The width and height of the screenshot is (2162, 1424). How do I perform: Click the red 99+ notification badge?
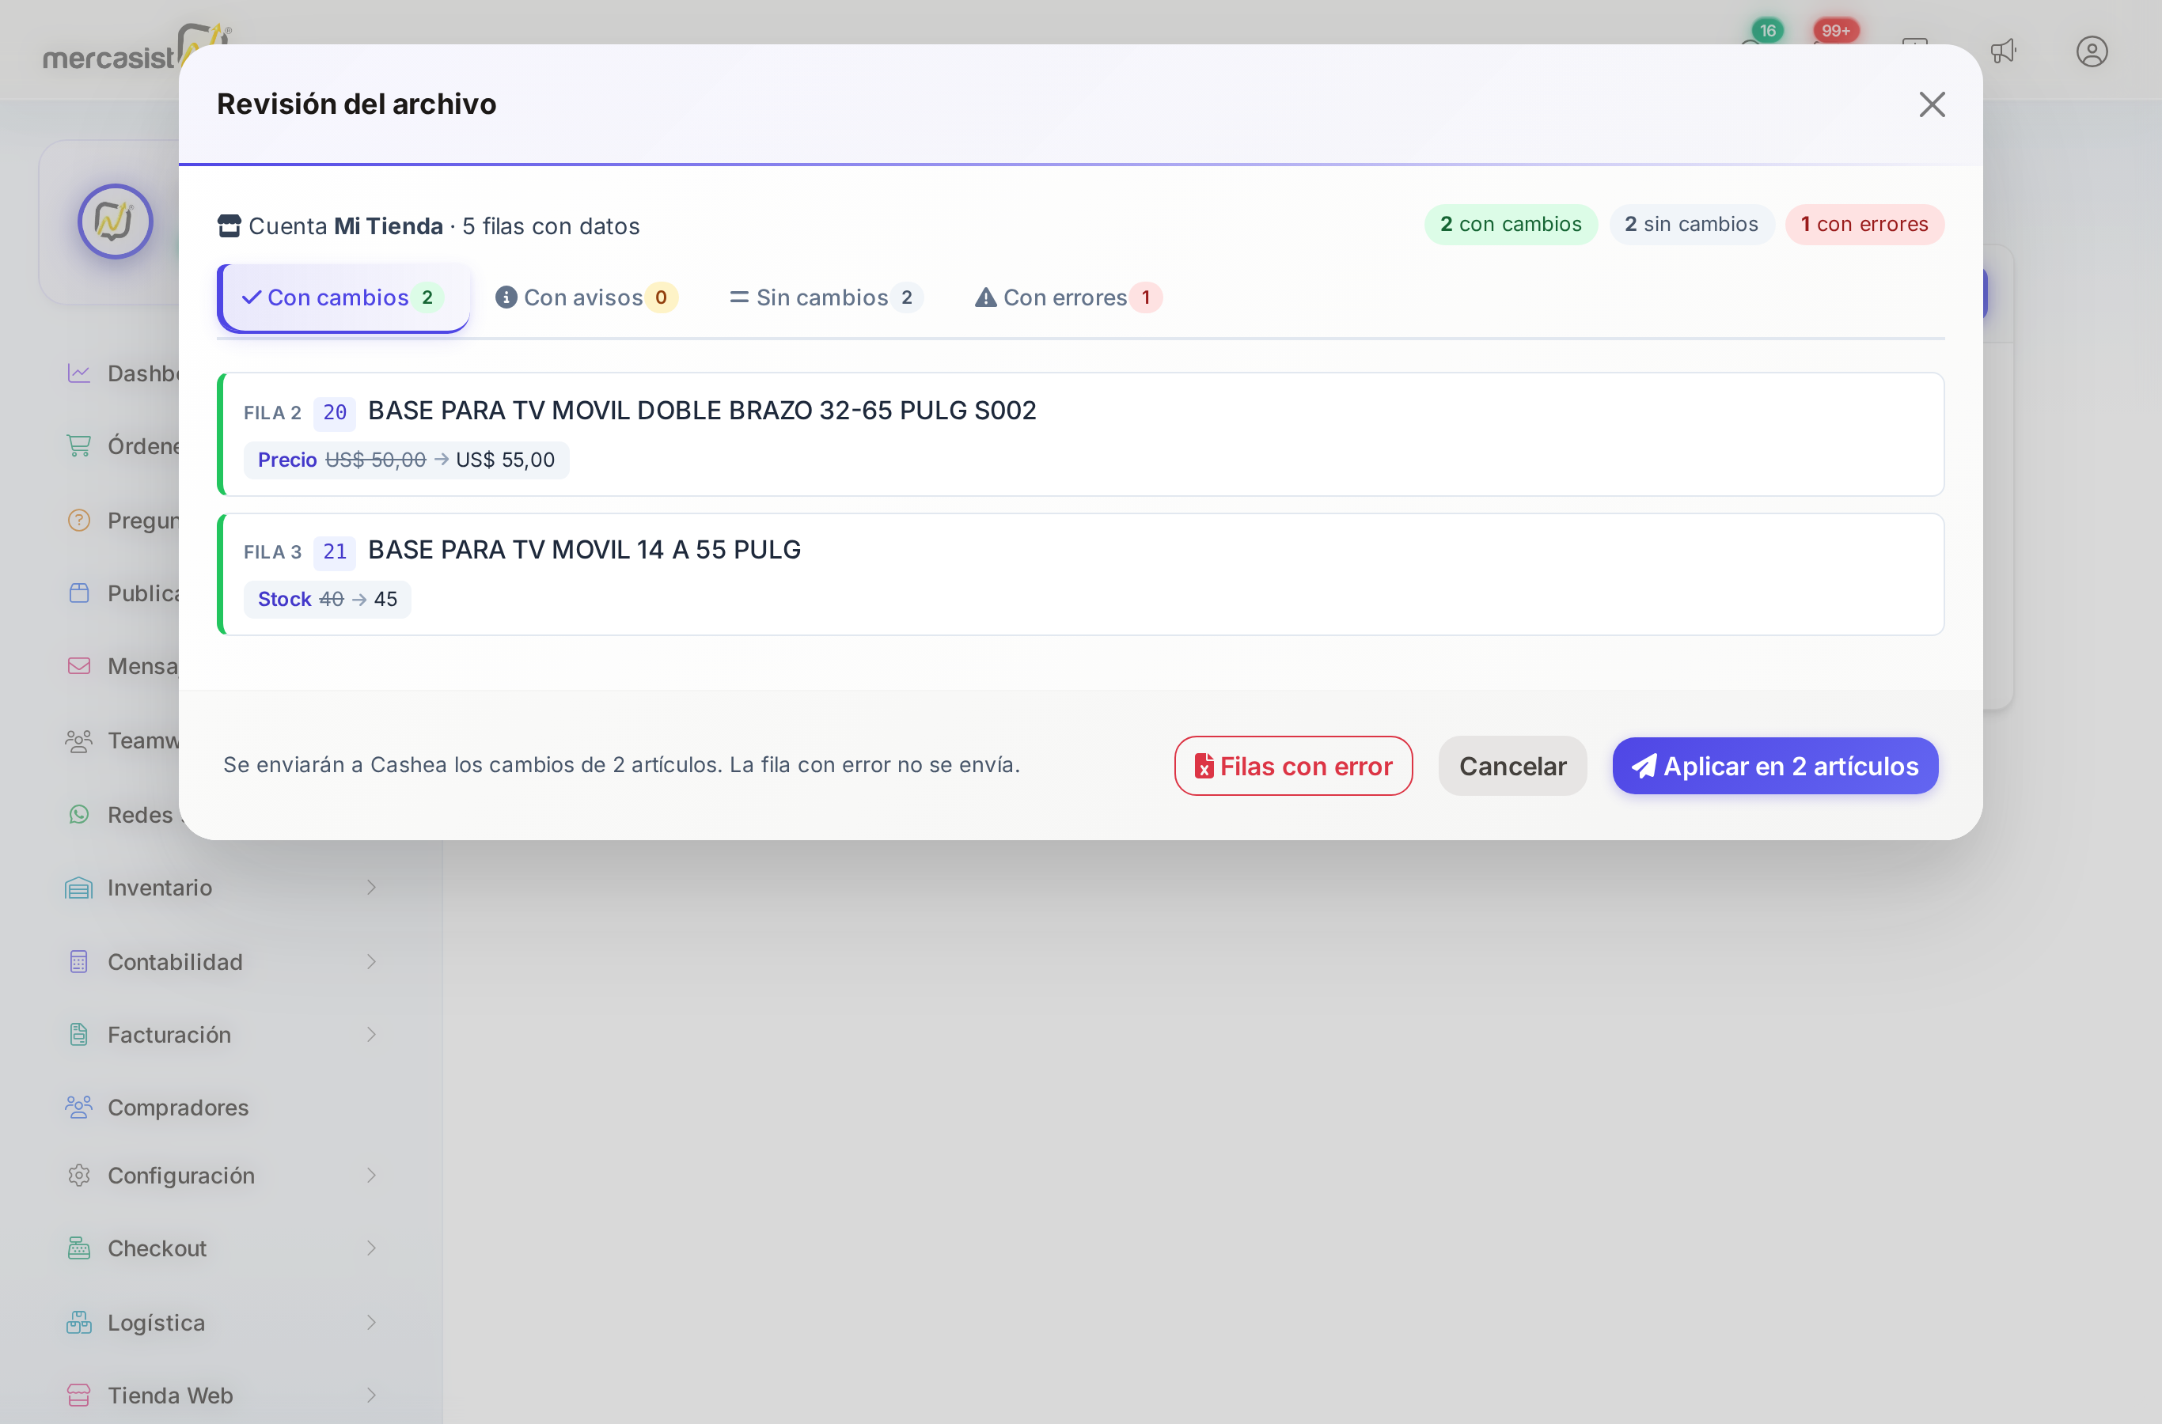pyautogui.click(x=1836, y=30)
